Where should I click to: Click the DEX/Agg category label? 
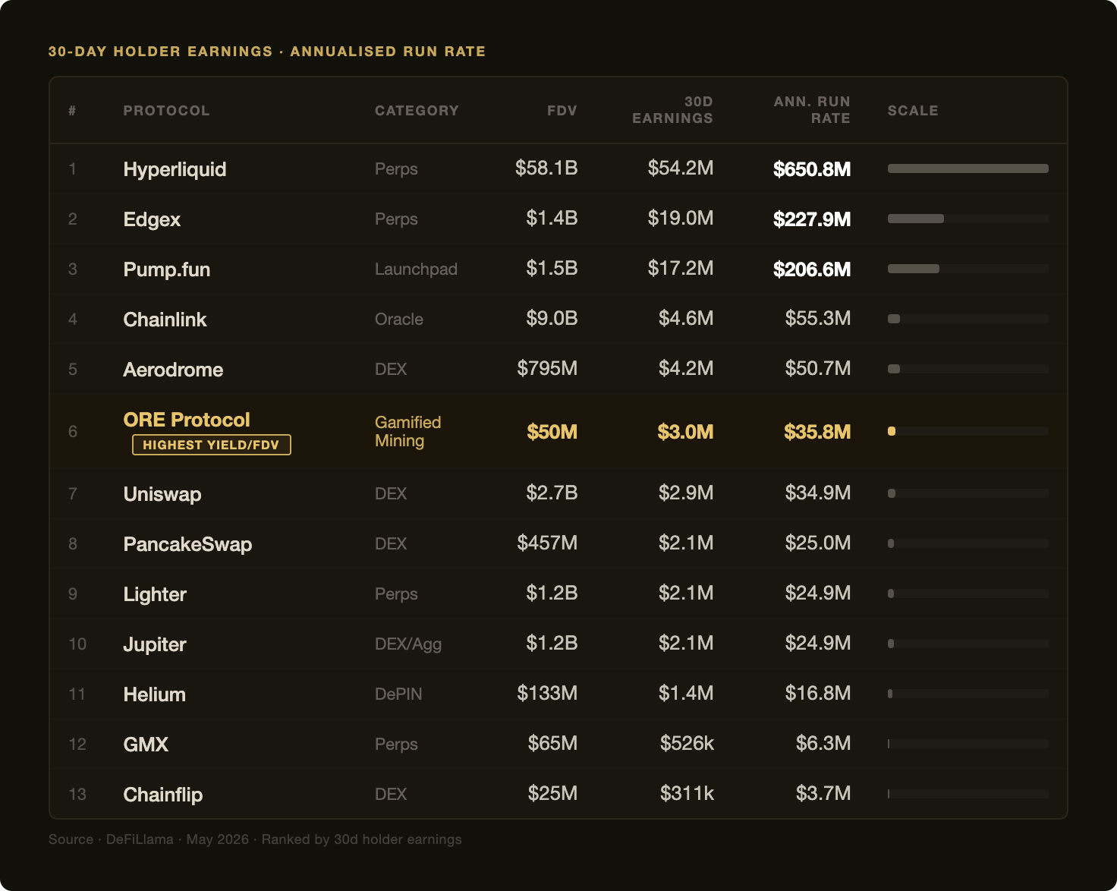click(408, 644)
